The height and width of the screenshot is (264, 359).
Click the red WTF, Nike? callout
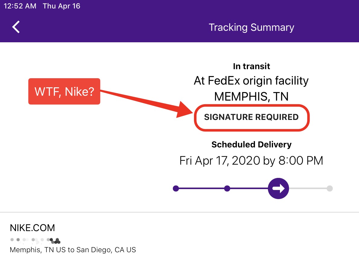tap(64, 92)
